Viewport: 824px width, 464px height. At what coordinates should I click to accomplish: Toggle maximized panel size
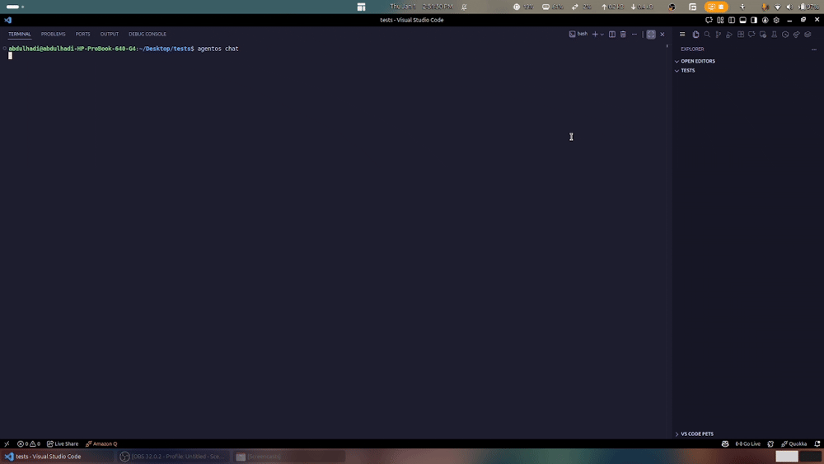651,34
